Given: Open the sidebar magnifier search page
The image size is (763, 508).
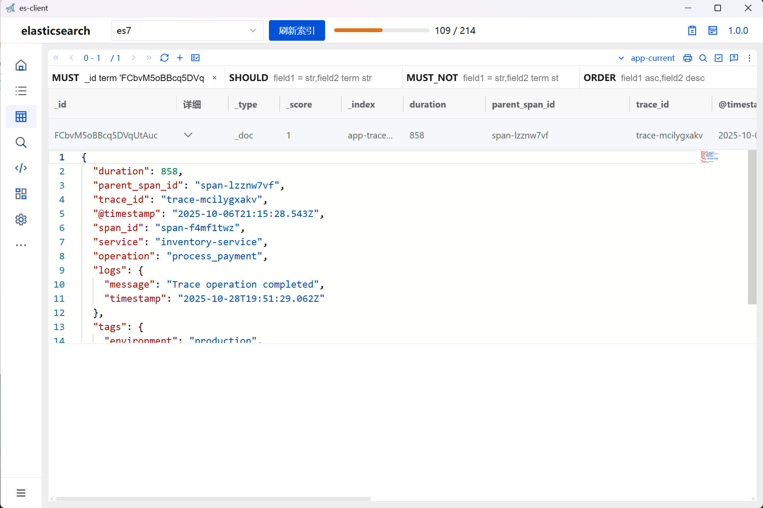Looking at the screenshot, I should (21, 142).
